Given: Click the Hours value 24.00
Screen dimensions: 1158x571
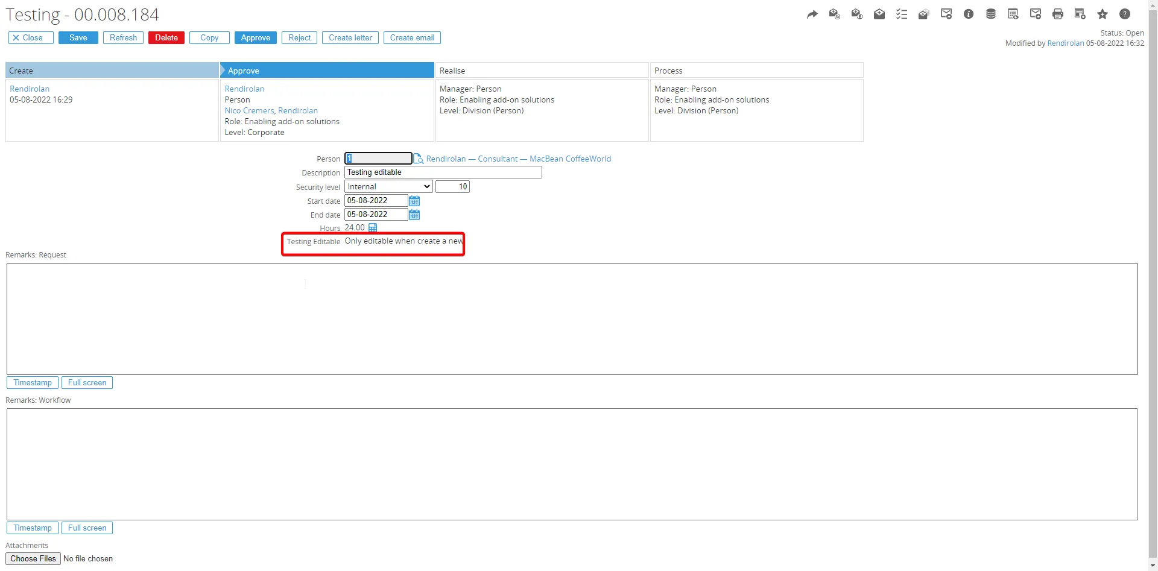Looking at the screenshot, I should [x=355, y=228].
